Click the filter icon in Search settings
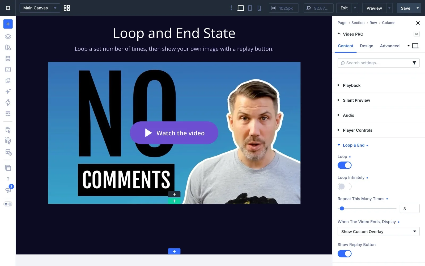Image resolution: width=425 pixels, height=266 pixels. pos(414,63)
